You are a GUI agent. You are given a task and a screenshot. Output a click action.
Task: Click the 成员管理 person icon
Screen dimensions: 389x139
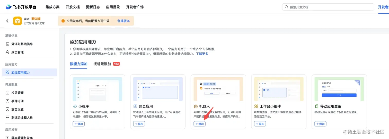tap(7, 52)
